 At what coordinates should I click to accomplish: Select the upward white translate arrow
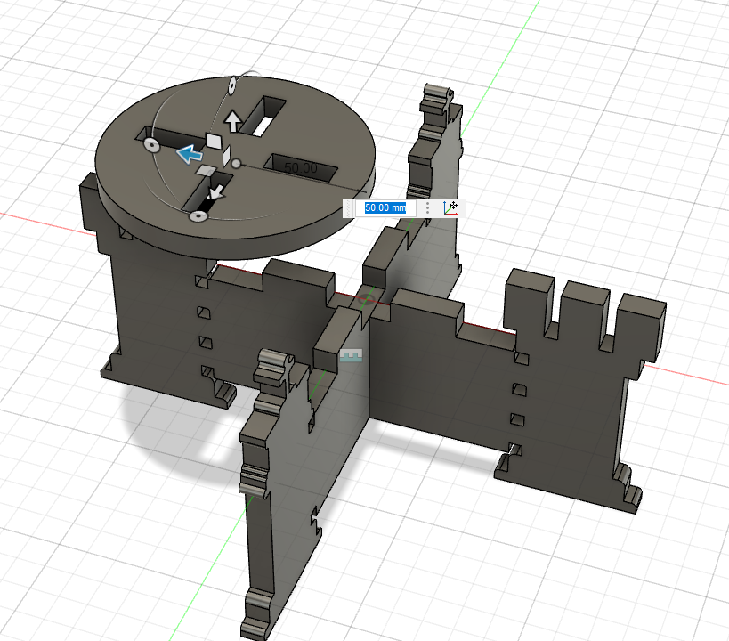tap(233, 121)
